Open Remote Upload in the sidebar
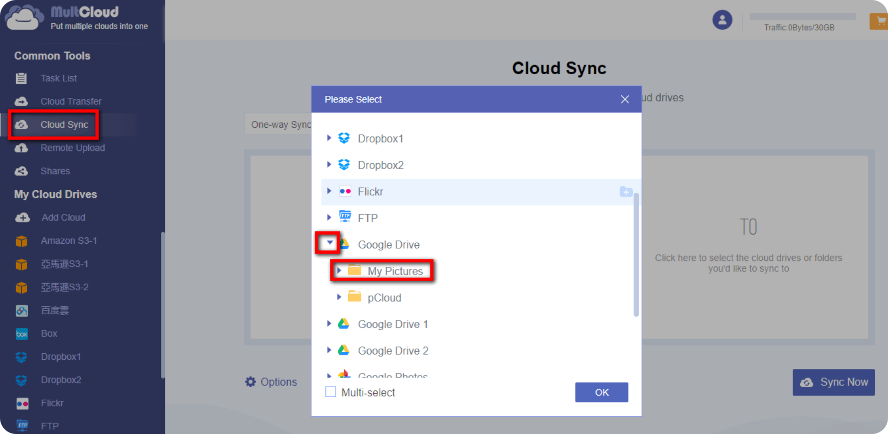 point(73,148)
